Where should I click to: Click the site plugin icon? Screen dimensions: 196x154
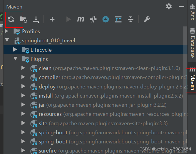(x=34, y=124)
